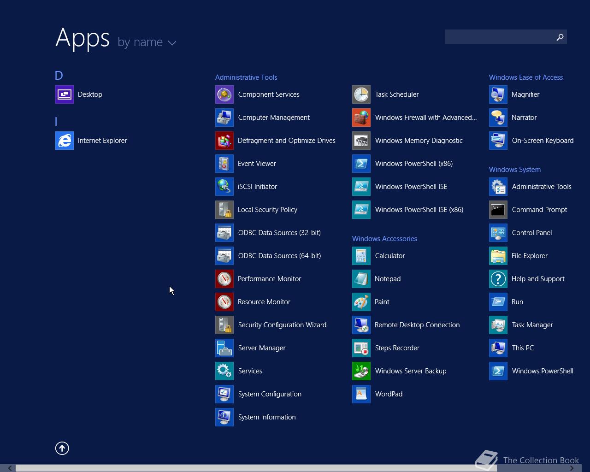Click the horizontal scrollbar left arrow
This screenshot has height=472, width=590.
point(10,468)
